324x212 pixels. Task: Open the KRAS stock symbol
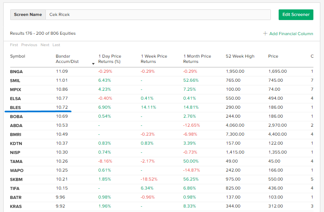pos(16,207)
